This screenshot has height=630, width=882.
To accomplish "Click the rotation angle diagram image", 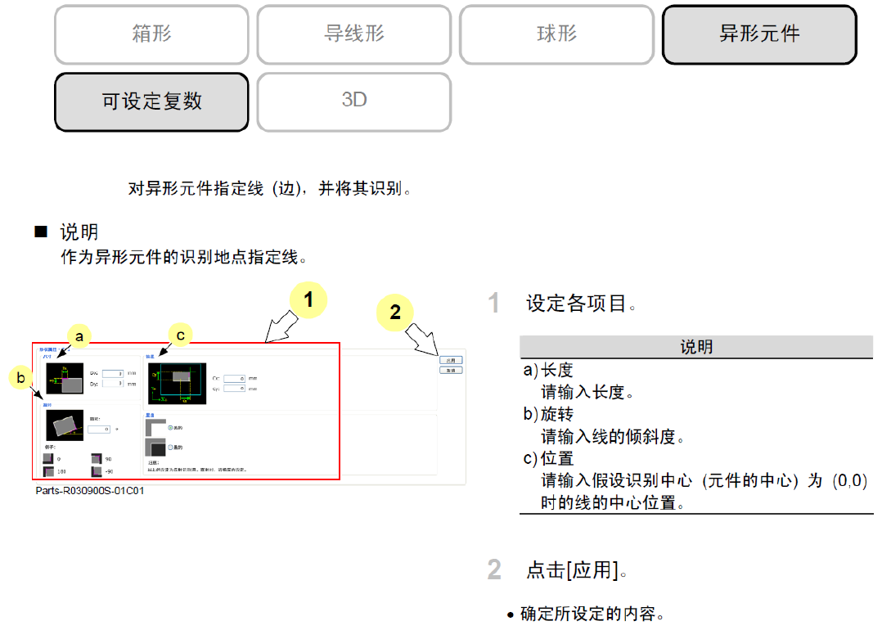I will (x=65, y=425).
